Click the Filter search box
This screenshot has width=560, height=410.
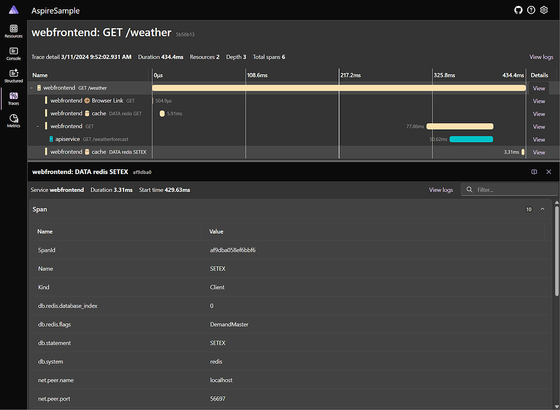click(509, 189)
